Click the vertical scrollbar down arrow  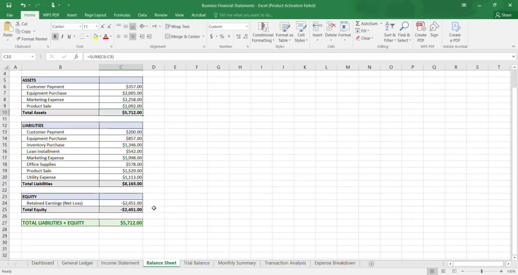pyautogui.click(x=514, y=257)
